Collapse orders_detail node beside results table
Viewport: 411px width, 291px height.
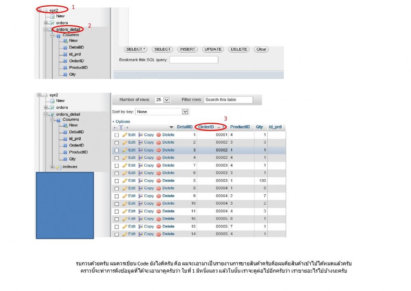(x=46, y=114)
